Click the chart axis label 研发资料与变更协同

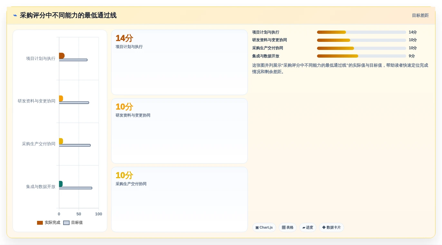coord(36,101)
